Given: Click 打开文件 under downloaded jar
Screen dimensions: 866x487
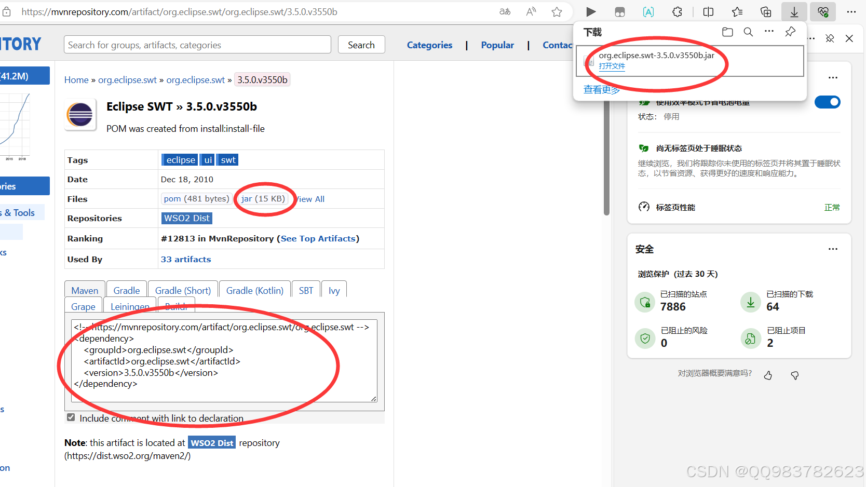Looking at the screenshot, I should [x=612, y=66].
